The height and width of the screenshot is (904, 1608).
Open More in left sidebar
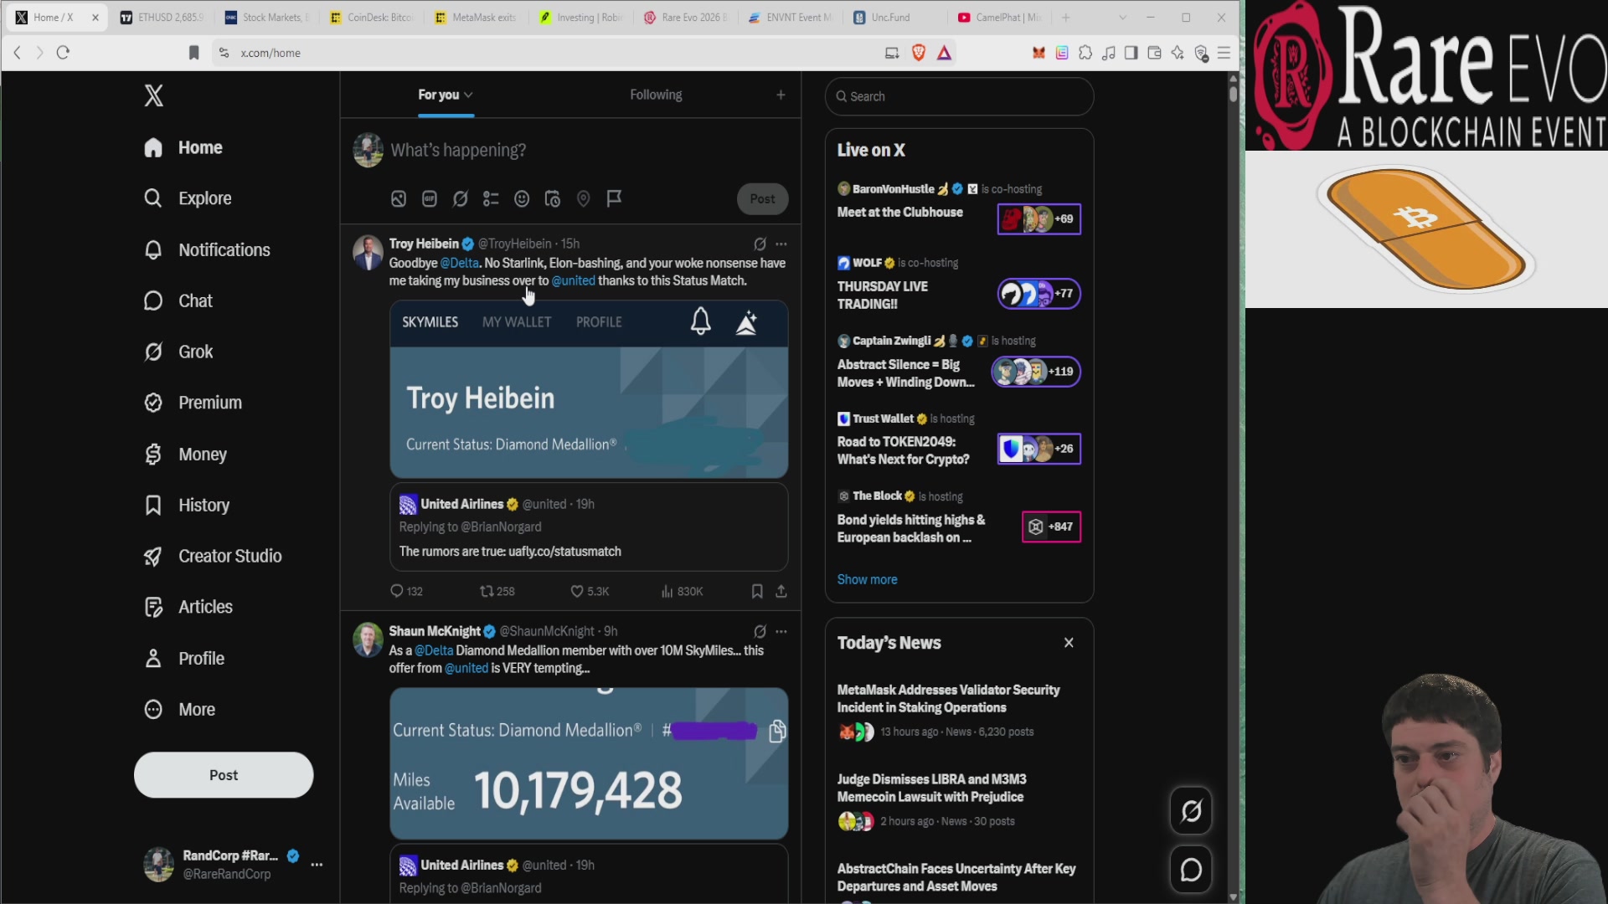[x=180, y=710]
